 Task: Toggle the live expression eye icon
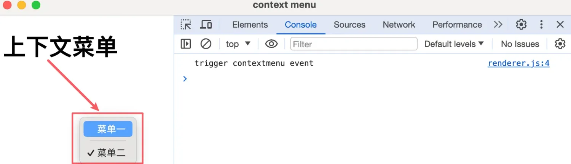(x=271, y=44)
